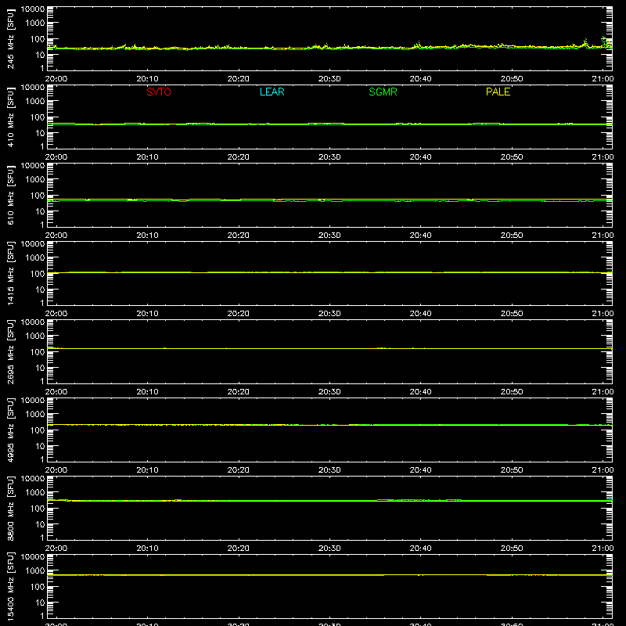Click the 610 MHz panel's 20:20 time label
The image size is (626, 626).
(239, 236)
